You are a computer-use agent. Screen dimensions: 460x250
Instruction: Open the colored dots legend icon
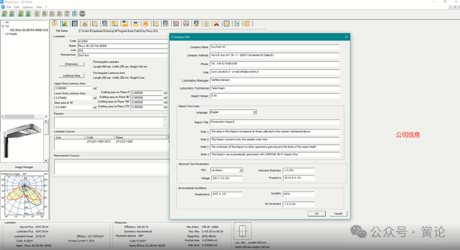[x=237, y=23]
